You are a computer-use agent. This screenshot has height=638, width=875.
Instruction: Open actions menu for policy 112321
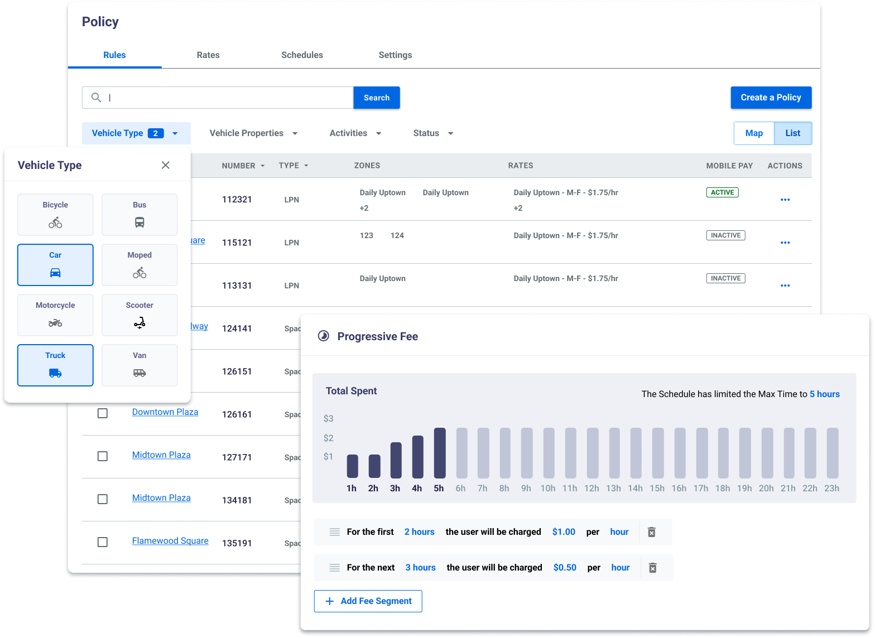point(785,200)
